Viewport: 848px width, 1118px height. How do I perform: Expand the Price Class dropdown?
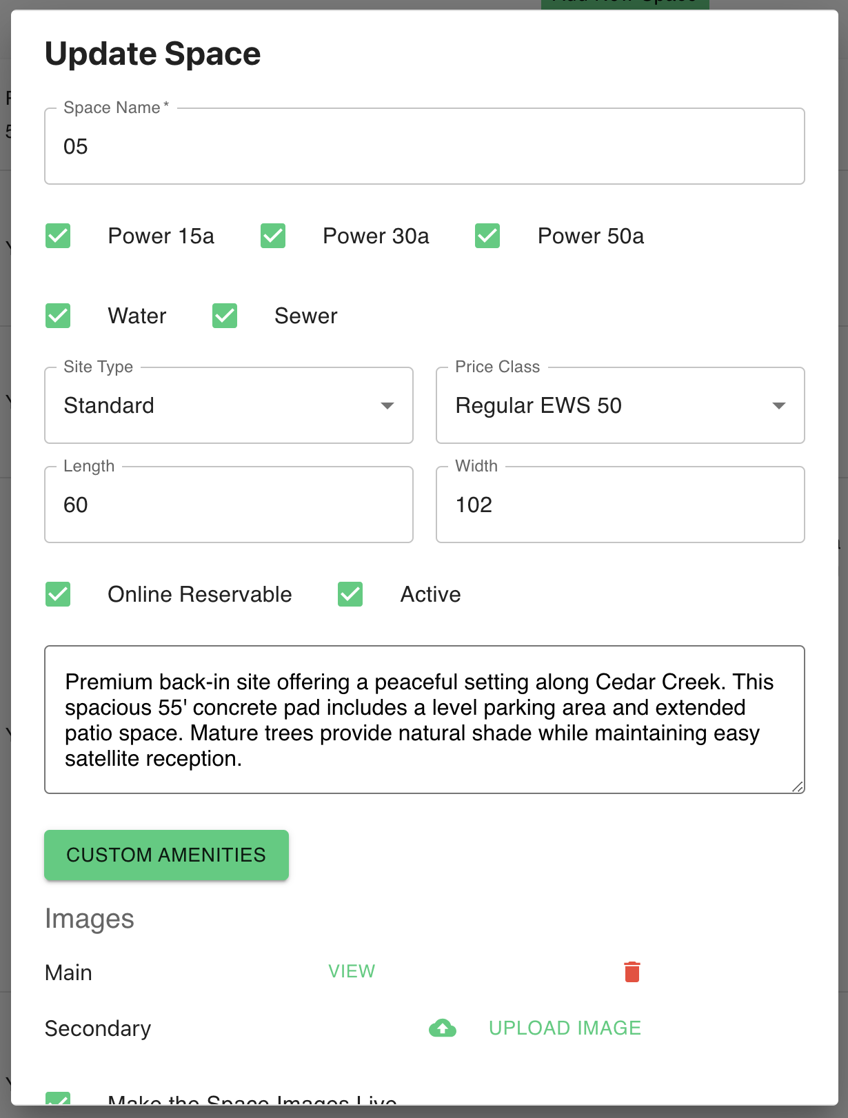click(x=619, y=405)
